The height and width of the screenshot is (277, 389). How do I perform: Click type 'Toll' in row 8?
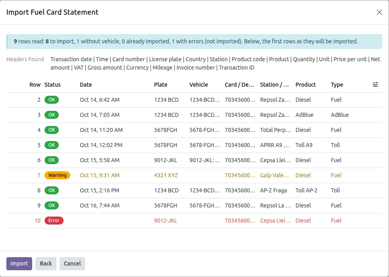click(x=335, y=190)
